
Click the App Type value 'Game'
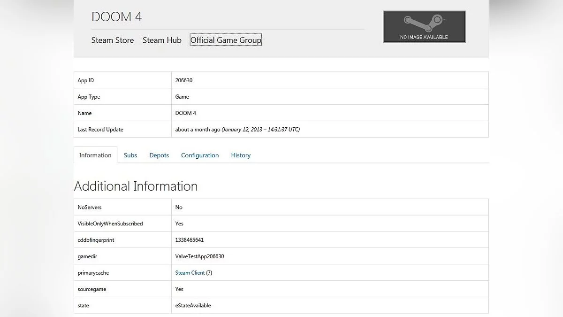coord(182,97)
